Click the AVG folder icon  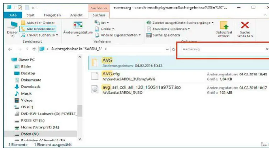click(x=95, y=62)
